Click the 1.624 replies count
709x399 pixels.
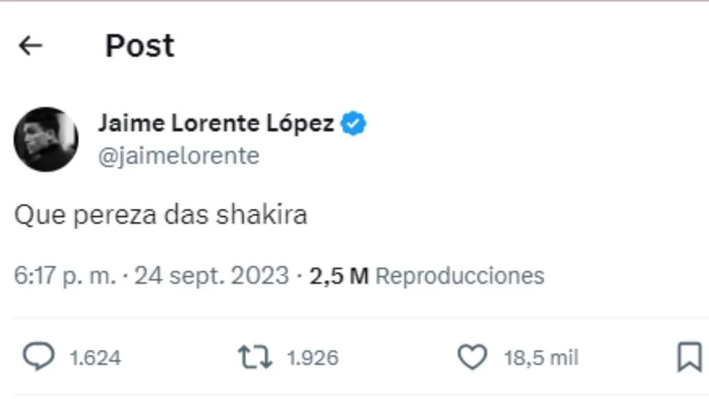tap(96, 358)
